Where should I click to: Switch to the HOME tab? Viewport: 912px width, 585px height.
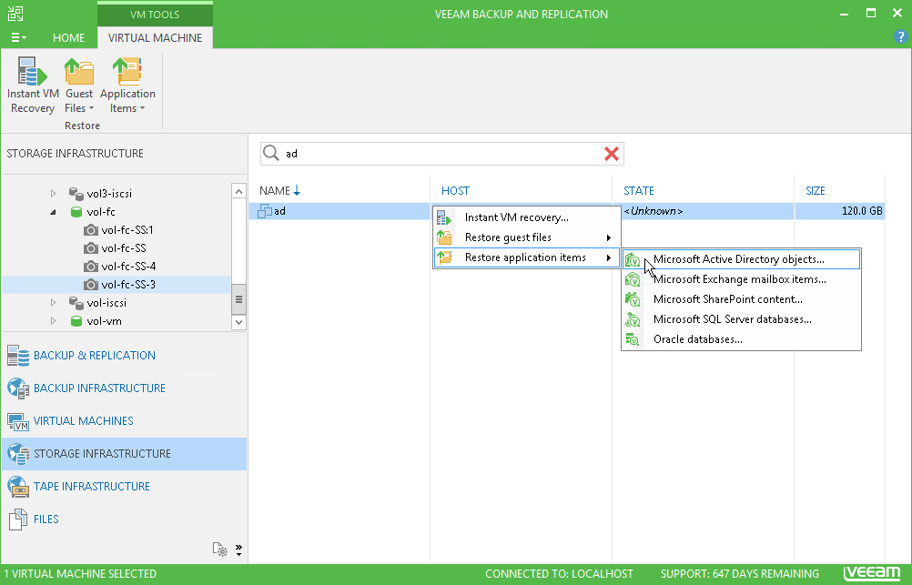point(68,38)
